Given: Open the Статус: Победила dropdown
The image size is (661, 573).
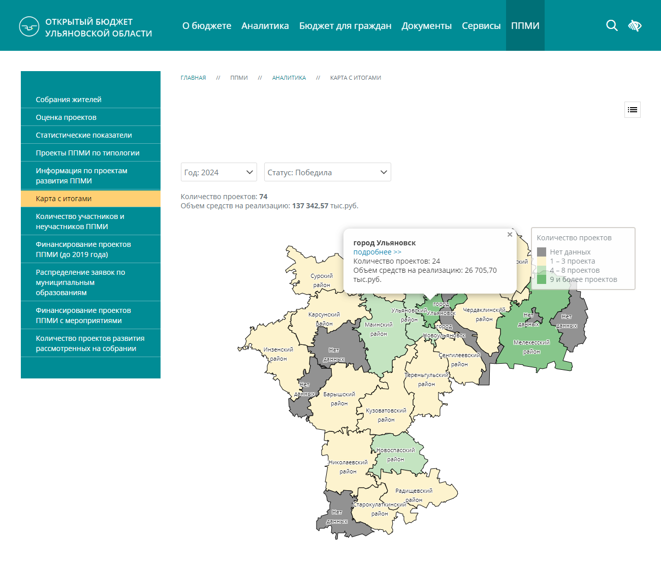Looking at the screenshot, I should 327,172.
